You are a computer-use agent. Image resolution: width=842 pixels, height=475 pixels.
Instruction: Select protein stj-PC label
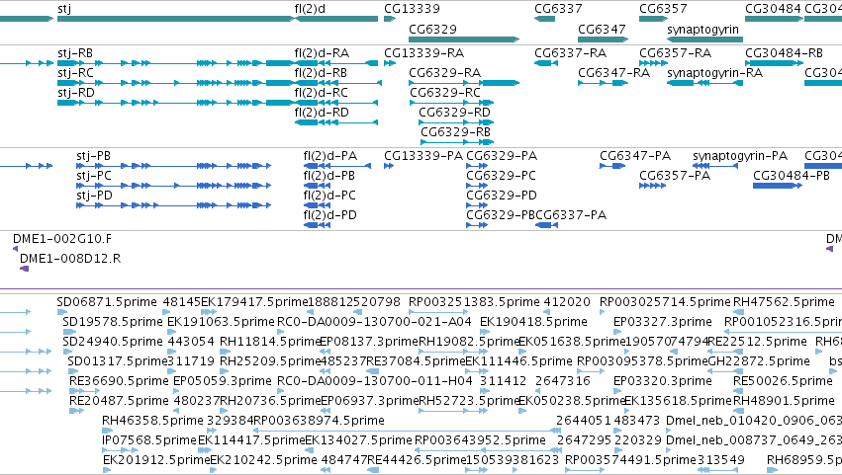tap(94, 176)
